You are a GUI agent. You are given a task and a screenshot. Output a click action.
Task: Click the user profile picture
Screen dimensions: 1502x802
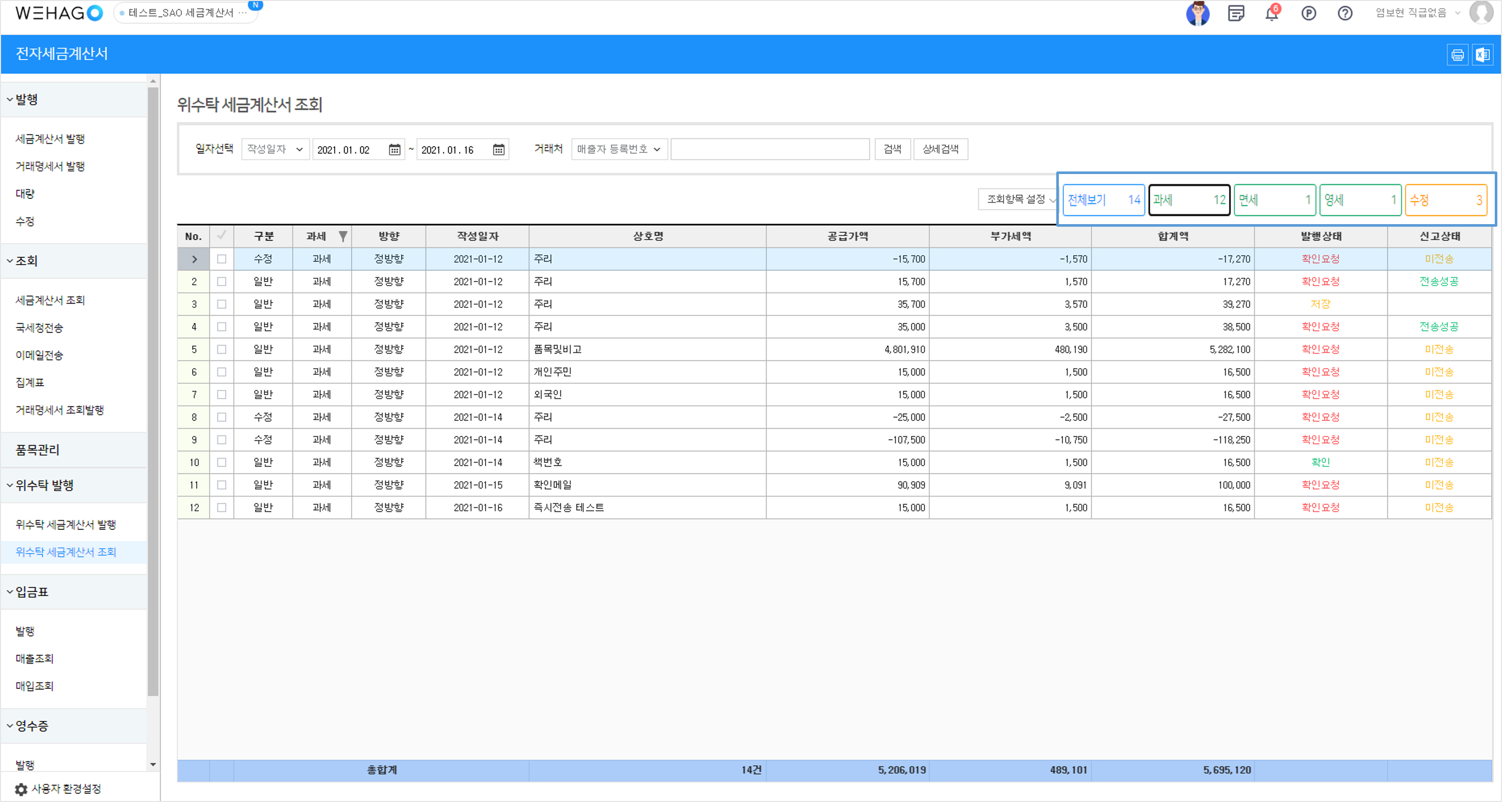coord(1481,13)
